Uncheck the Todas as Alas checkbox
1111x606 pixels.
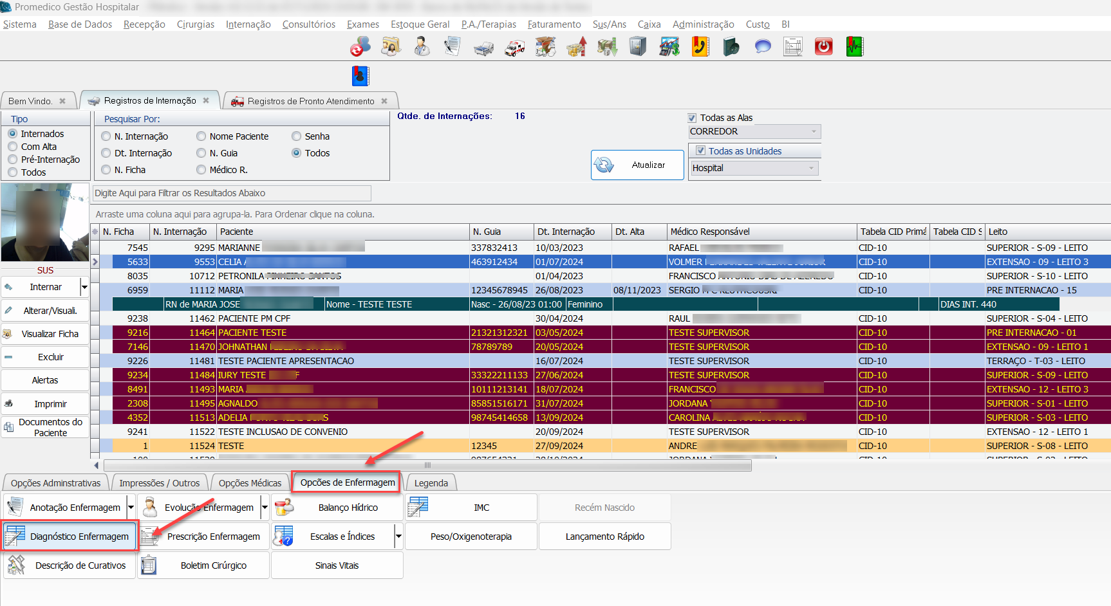coord(692,118)
